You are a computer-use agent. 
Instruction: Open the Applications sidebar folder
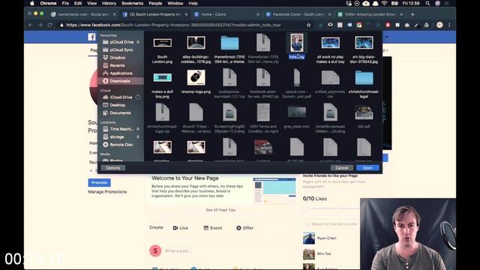click(121, 73)
